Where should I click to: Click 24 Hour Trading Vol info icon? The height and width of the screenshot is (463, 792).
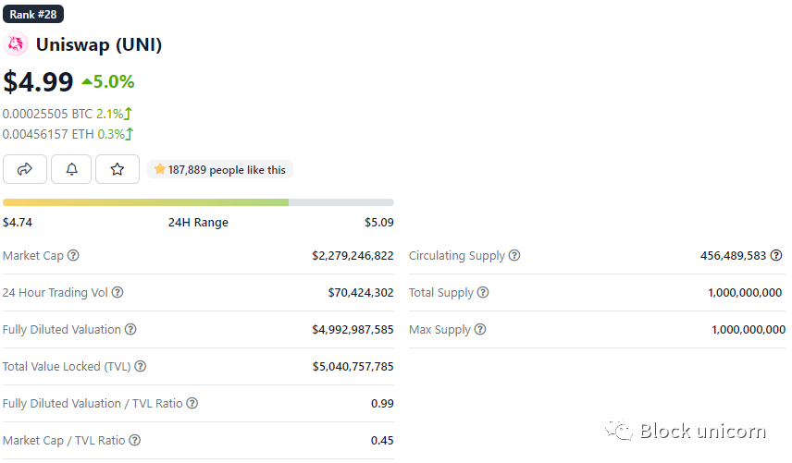tap(118, 293)
